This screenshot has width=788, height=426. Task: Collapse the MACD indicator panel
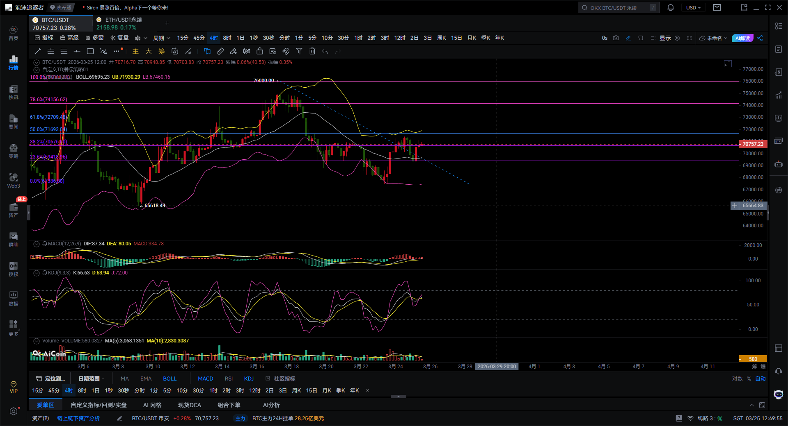(37, 244)
